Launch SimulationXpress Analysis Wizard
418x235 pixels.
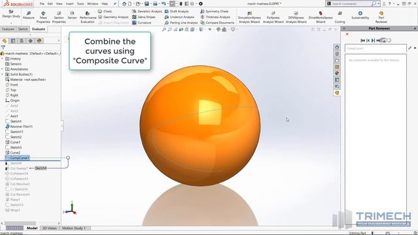click(249, 17)
